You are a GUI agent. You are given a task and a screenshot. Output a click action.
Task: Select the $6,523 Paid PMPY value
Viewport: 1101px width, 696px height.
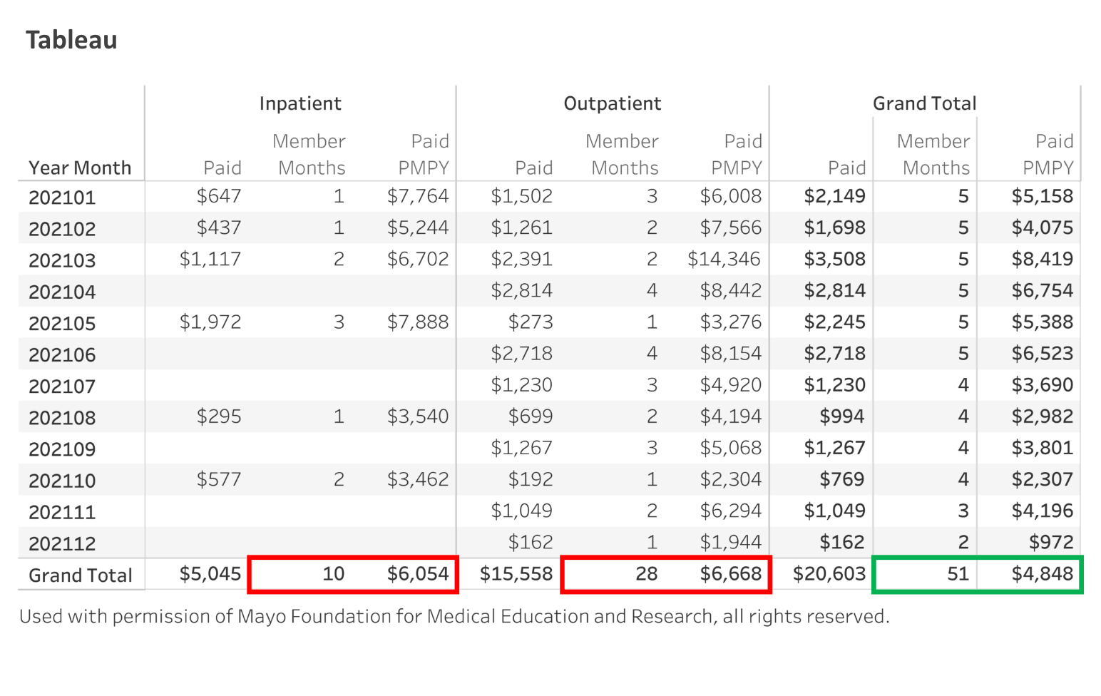[x=1043, y=353]
